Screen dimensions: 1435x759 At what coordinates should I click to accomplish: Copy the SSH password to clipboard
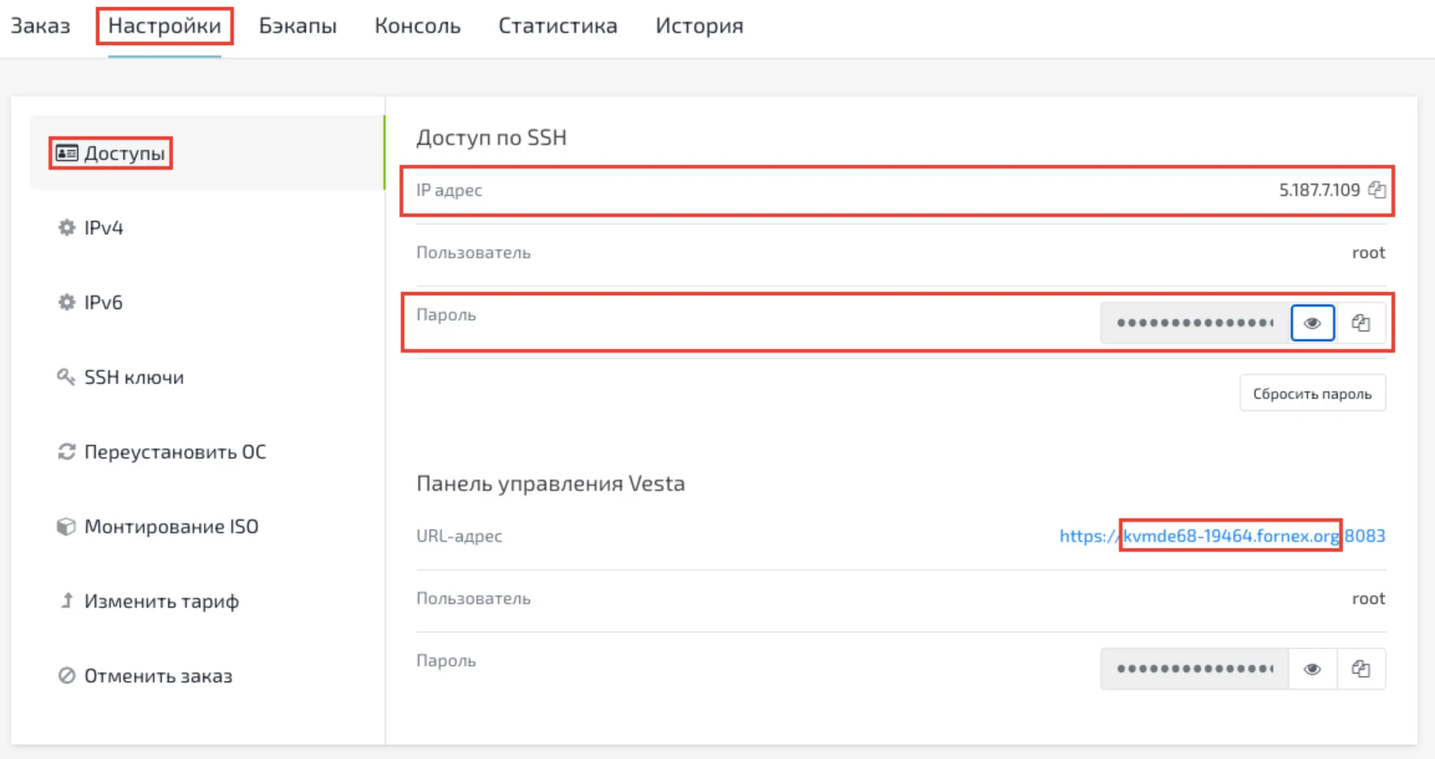[1361, 323]
